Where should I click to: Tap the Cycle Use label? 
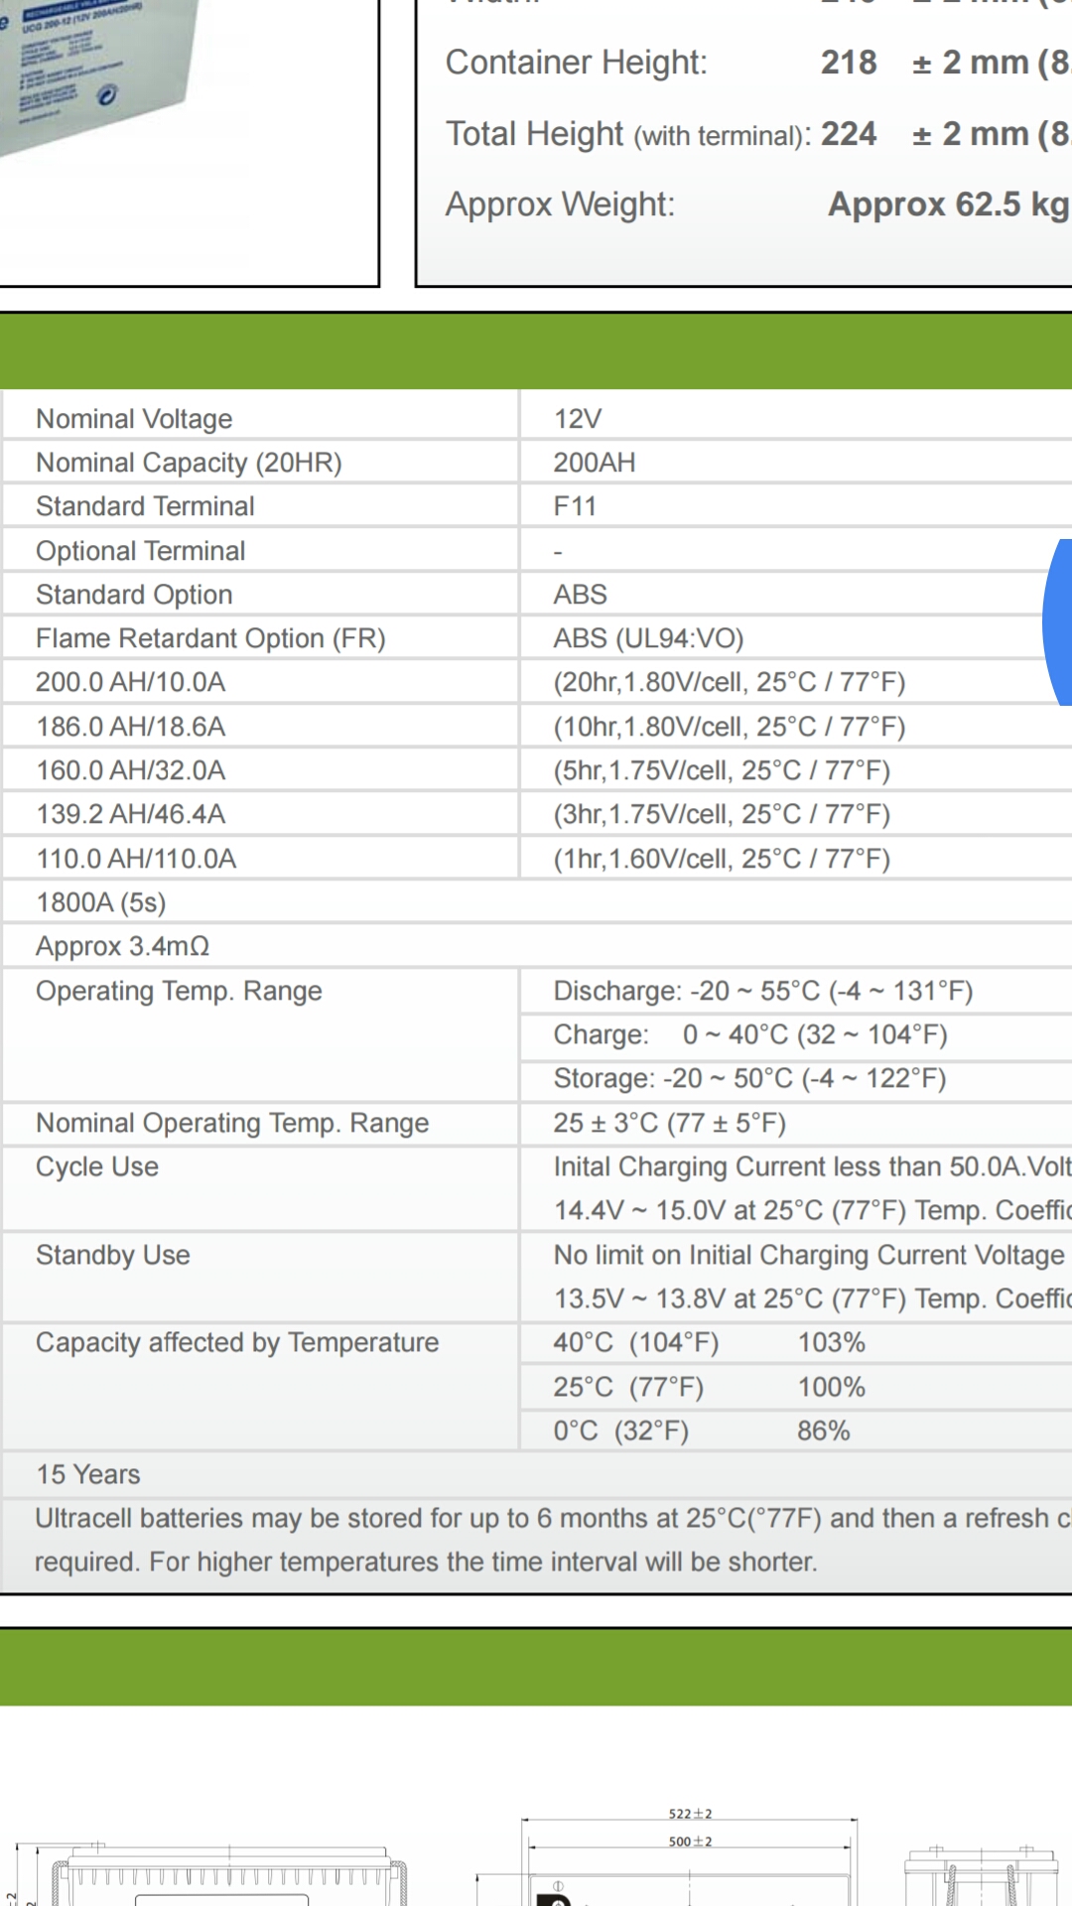97,1166
